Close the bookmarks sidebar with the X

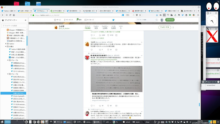coord(25,20)
